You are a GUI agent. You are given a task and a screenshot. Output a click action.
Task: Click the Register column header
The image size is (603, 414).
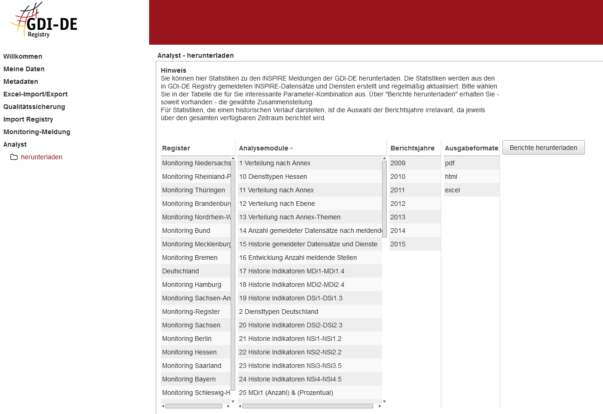point(176,148)
